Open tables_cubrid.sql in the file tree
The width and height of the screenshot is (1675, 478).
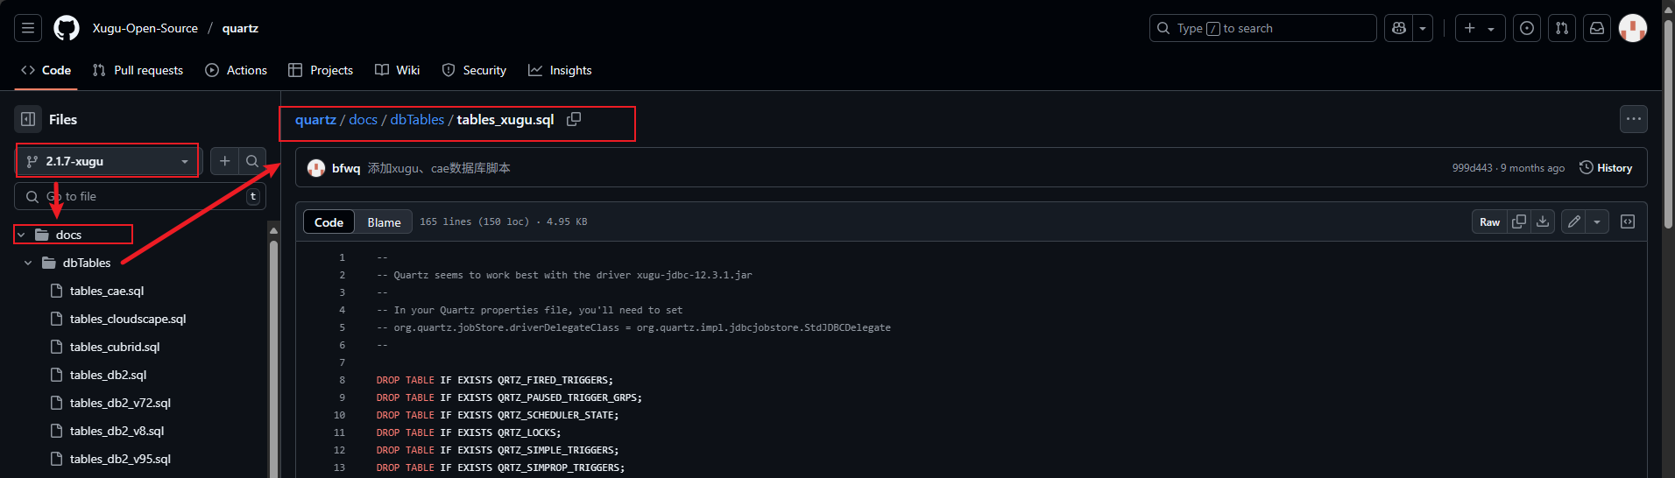click(115, 347)
